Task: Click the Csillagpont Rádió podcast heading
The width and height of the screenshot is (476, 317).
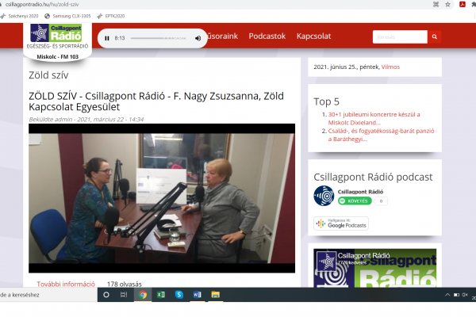Action: (x=373, y=177)
